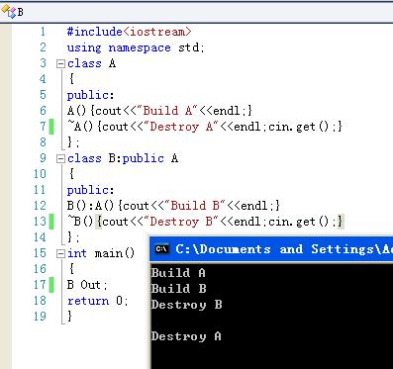Click the console window title bar
The image size is (393, 369).
click(x=270, y=249)
